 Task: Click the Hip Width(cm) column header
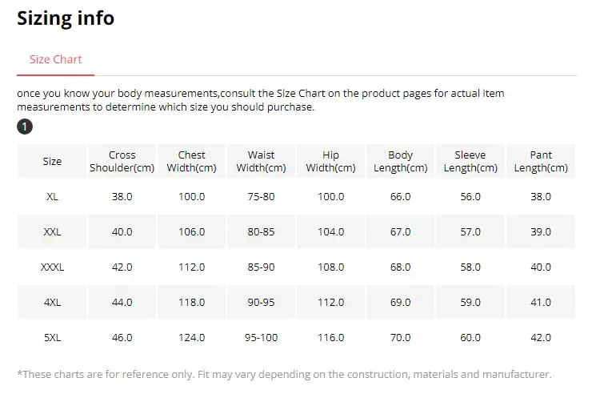[330, 161]
